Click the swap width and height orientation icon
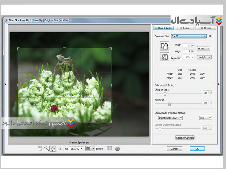Image resolution: width=226 pixels, height=169 pixels. [164, 46]
